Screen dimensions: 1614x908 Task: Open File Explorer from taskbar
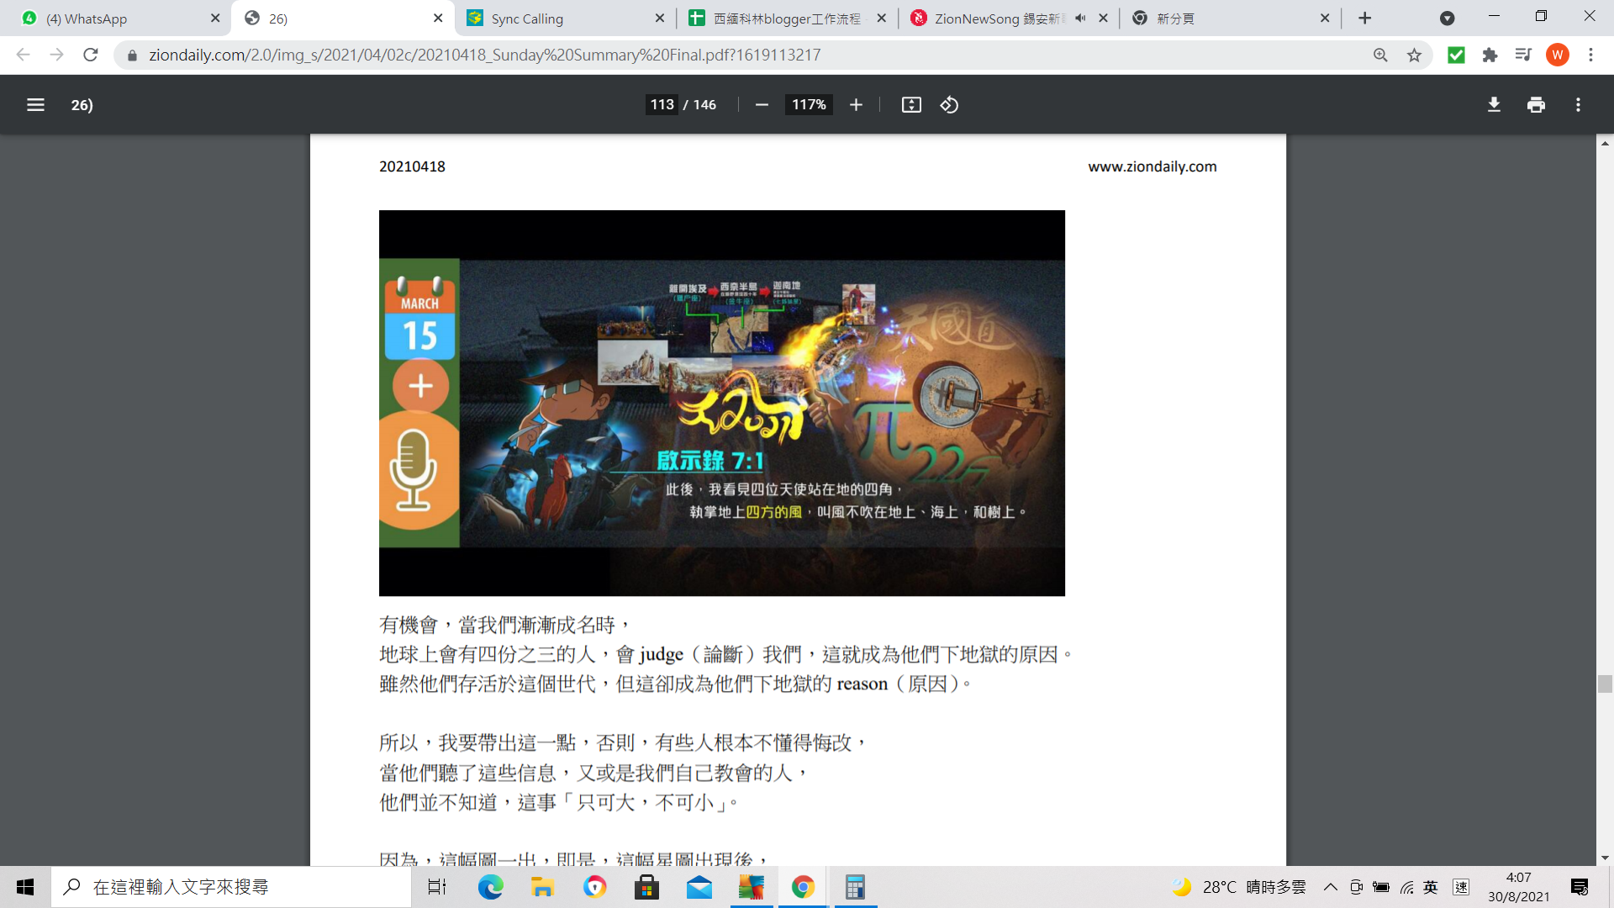tap(542, 887)
